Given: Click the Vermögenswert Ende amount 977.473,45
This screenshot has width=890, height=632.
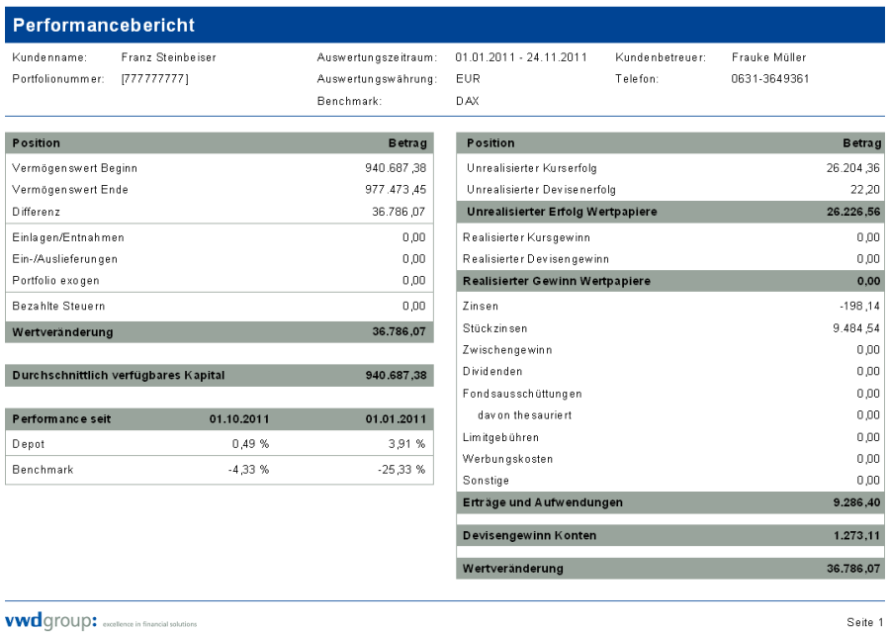Looking at the screenshot, I should pyautogui.click(x=396, y=190).
